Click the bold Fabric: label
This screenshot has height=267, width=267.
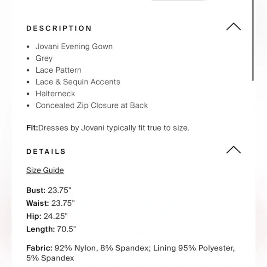(x=39, y=248)
